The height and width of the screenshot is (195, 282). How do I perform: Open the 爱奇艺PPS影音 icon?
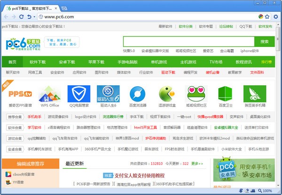20,94
